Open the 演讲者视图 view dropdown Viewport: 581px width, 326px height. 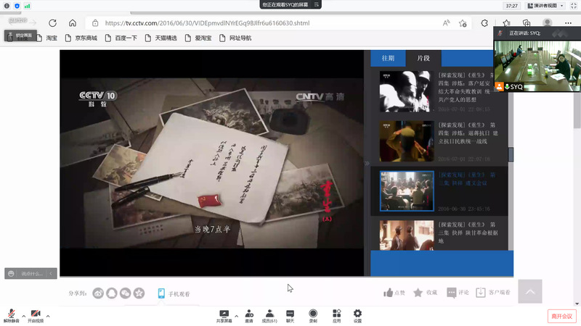(x=546, y=5)
